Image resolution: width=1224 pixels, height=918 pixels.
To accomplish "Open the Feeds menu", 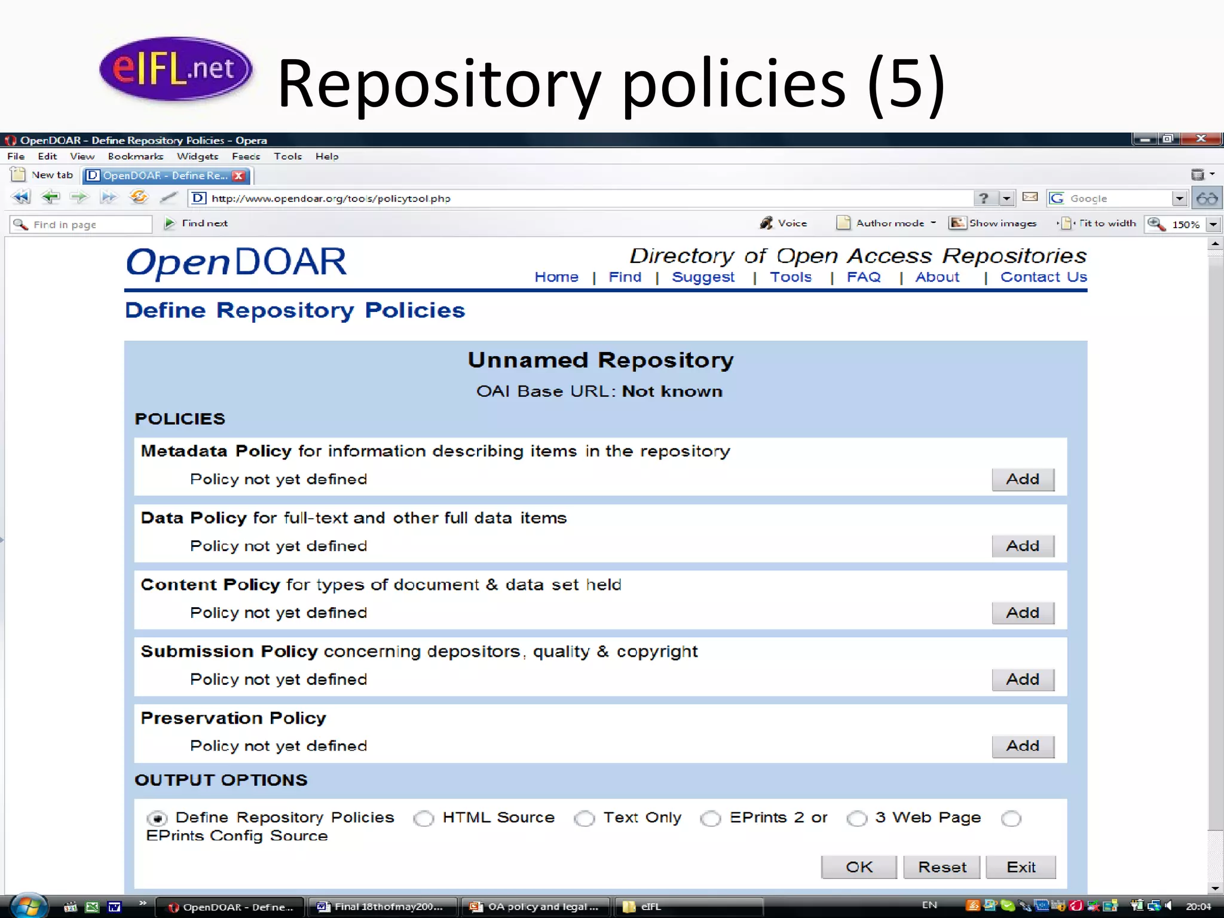I will pos(246,156).
